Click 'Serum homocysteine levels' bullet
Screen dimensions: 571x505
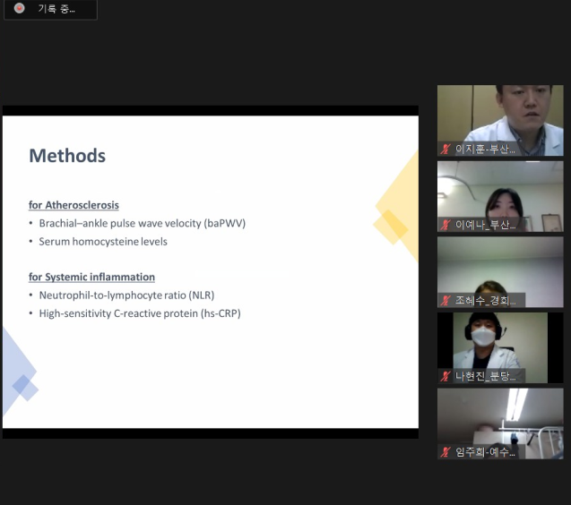(x=103, y=242)
